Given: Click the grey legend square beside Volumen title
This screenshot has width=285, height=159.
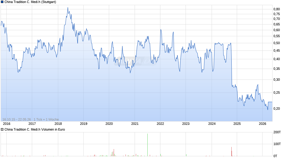Looking at the screenshot, I should pos(2,129).
